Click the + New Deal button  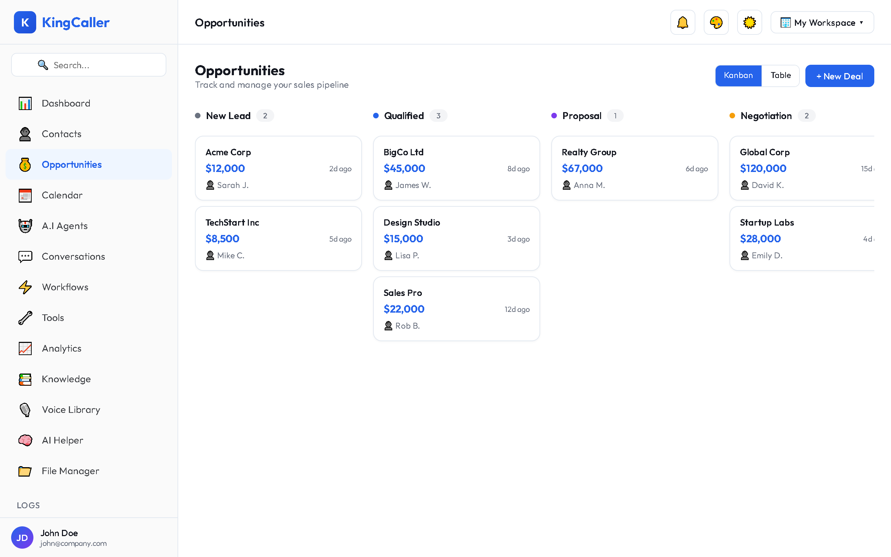tap(839, 76)
